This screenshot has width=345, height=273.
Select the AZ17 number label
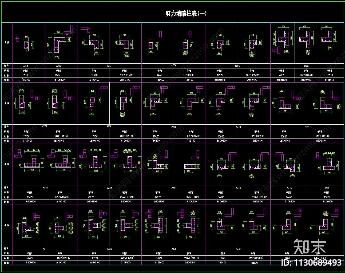pos(45,248)
